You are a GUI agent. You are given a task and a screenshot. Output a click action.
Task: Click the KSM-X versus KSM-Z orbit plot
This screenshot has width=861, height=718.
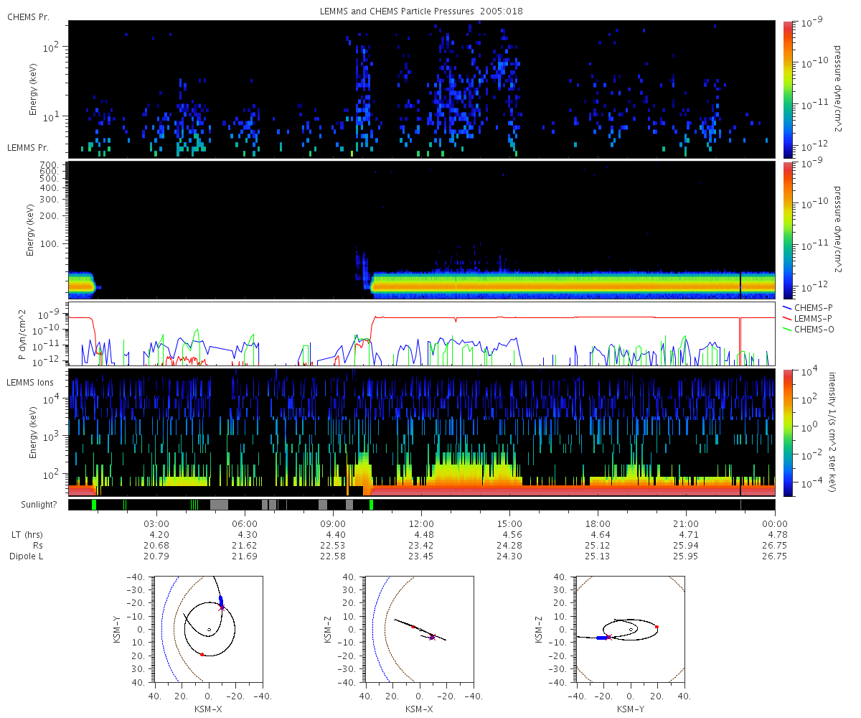tap(419, 629)
